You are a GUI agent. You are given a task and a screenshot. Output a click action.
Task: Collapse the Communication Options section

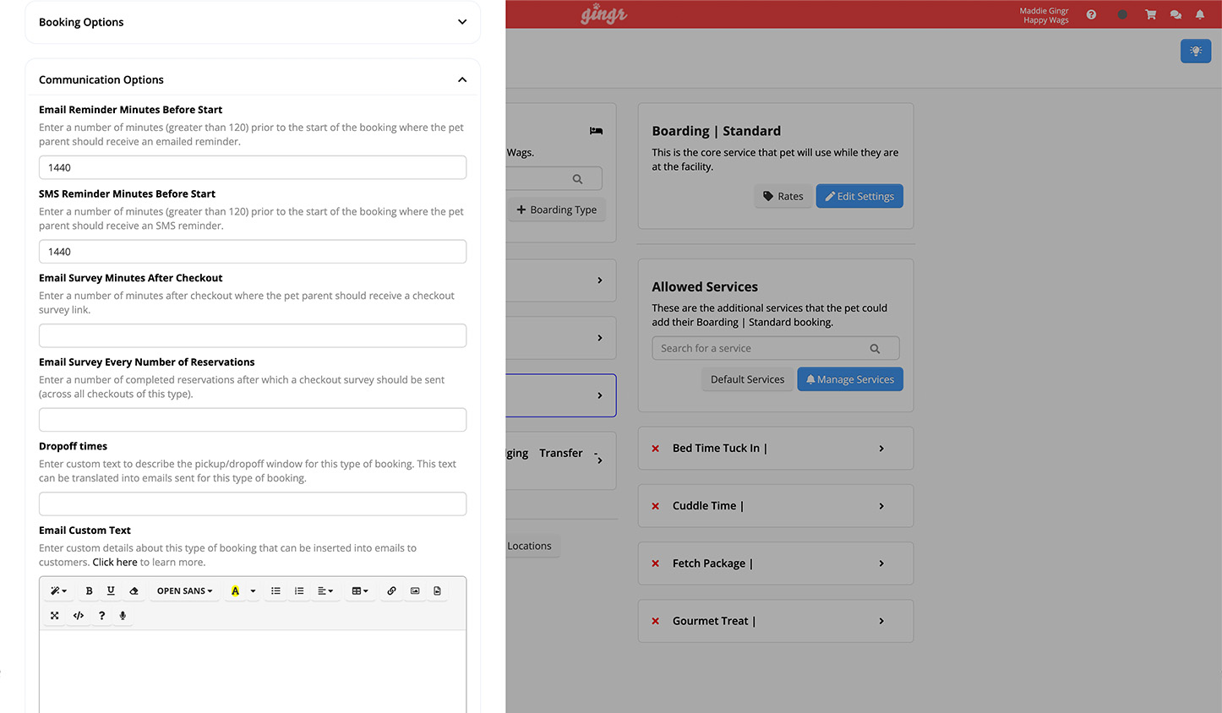click(x=461, y=79)
